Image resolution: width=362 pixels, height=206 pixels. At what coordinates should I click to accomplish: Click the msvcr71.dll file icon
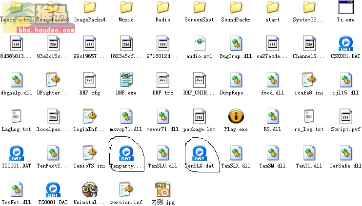coord(163,116)
